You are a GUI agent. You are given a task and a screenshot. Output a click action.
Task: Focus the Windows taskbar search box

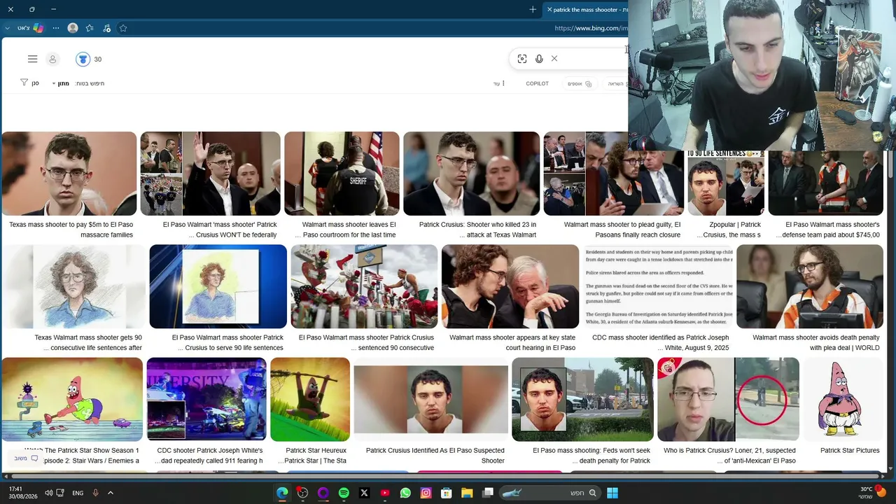pos(551,493)
